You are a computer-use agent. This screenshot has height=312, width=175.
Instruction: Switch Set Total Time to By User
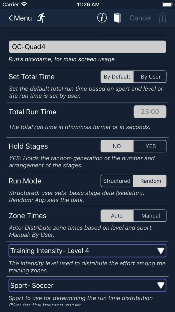coord(150,77)
